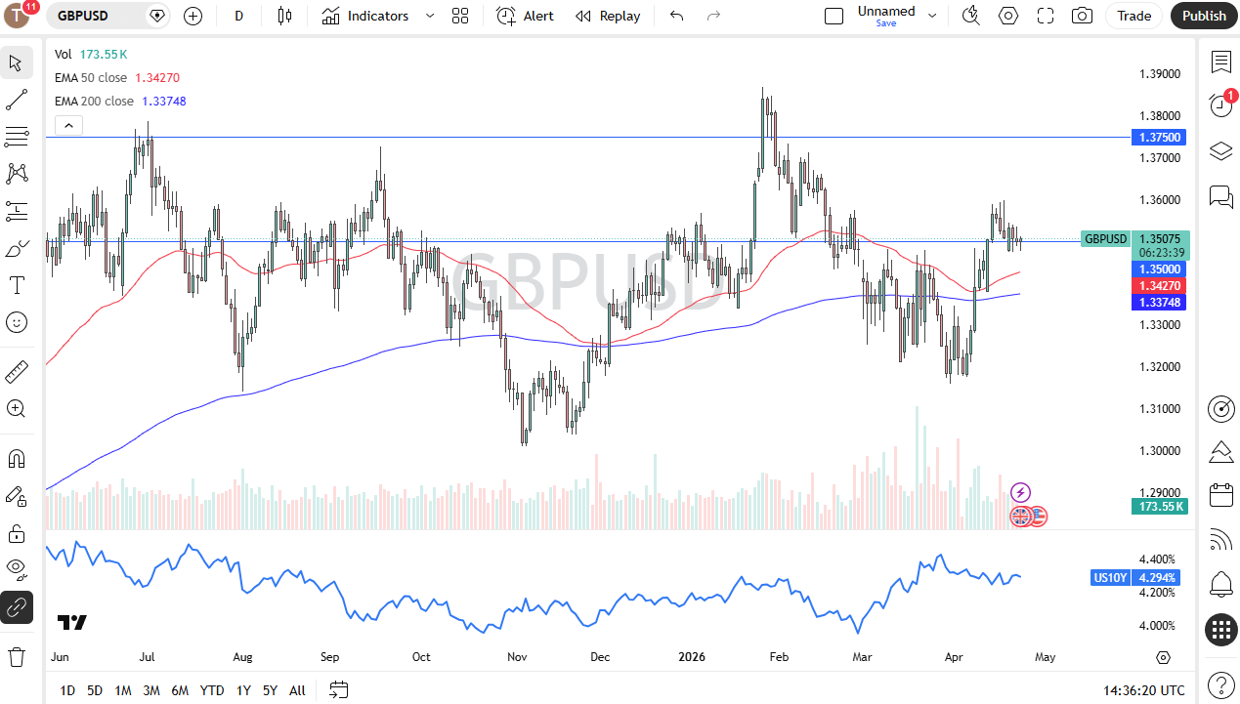Start Replay mode from the toolbar
This screenshot has width=1240, height=704.
click(608, 16)
